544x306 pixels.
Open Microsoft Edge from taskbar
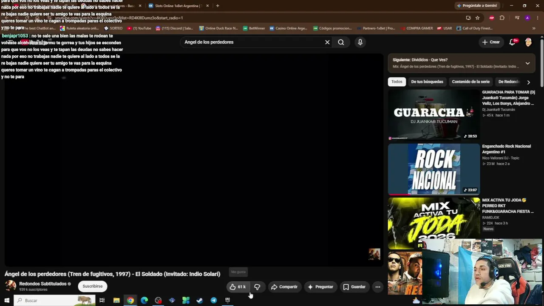[x=144, y=300]
